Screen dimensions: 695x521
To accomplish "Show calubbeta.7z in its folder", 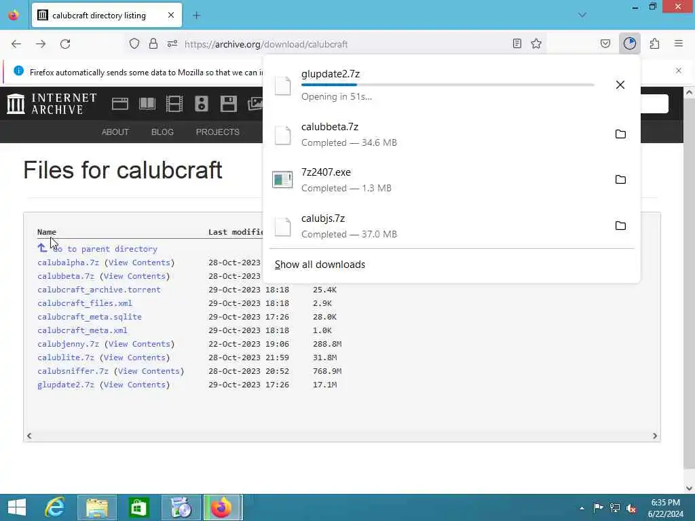I will point(620,134).
